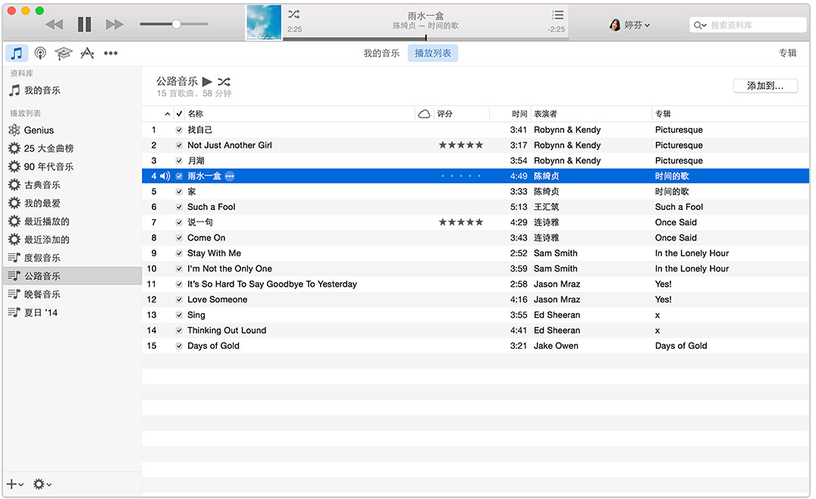The width and height of the screenshot is (816, 499).
Task: Open the 婷芬 account dropdown
Action: pos(629,24)
